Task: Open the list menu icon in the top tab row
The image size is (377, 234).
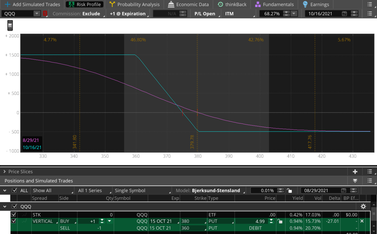Action: pos(370,4)
